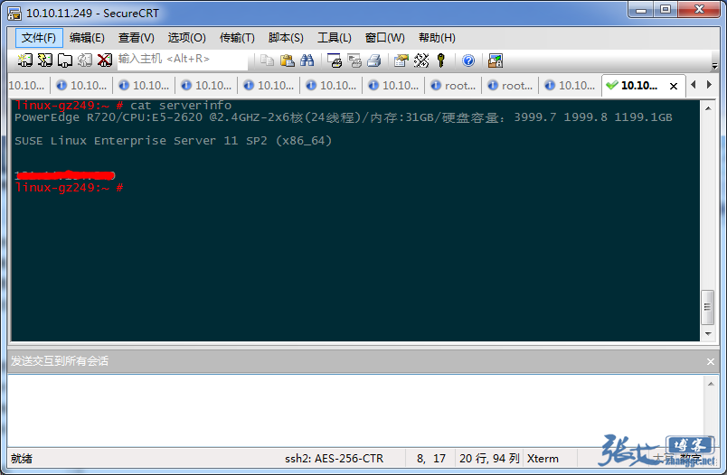The width and height of the screenshot is (727, 475).
Task: Maximize the SecureCRT window
Action: pos(666,10)
